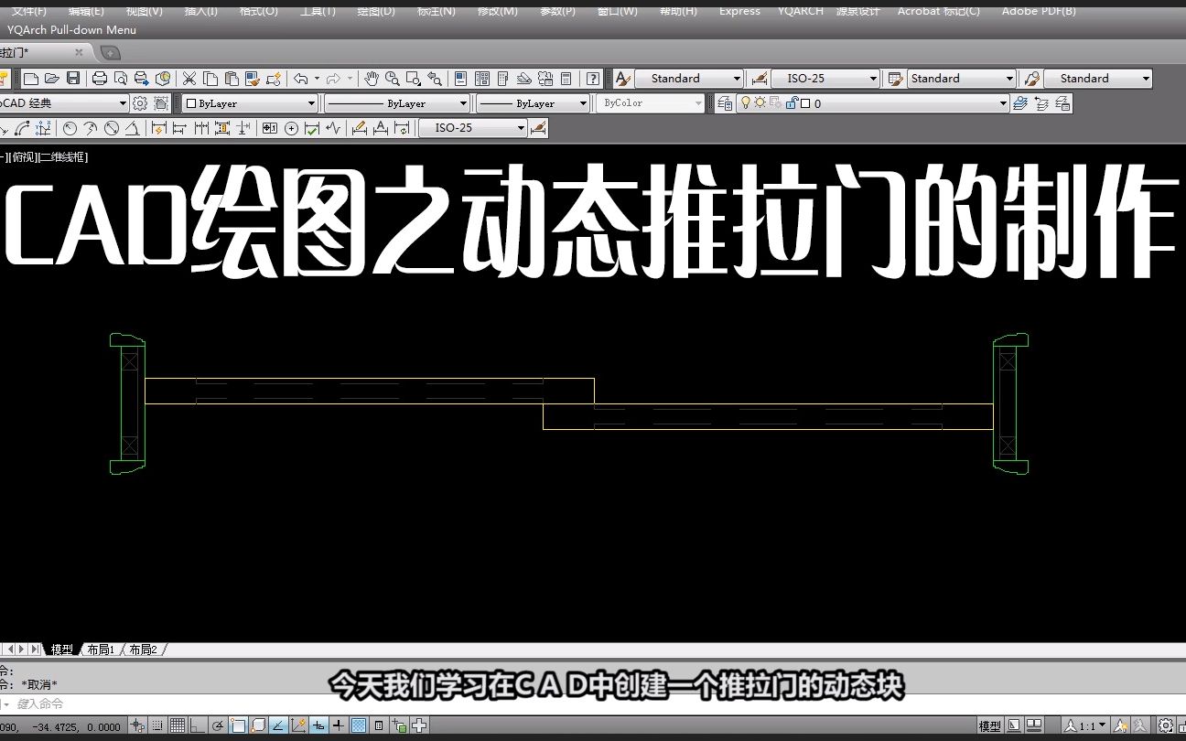Select the Angular dimension tool
The width and height of the screenshot is (1186, 741).
[x=133, y=128]
